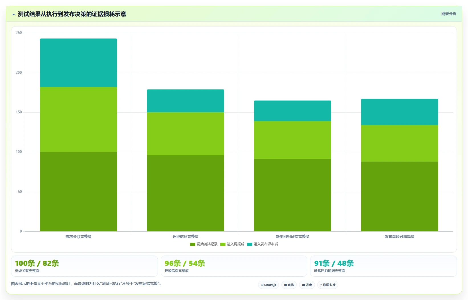Click the 缺陷回归证据完整度 x-axis label
Screen dimensions: 468x300
tap(293, 236)
